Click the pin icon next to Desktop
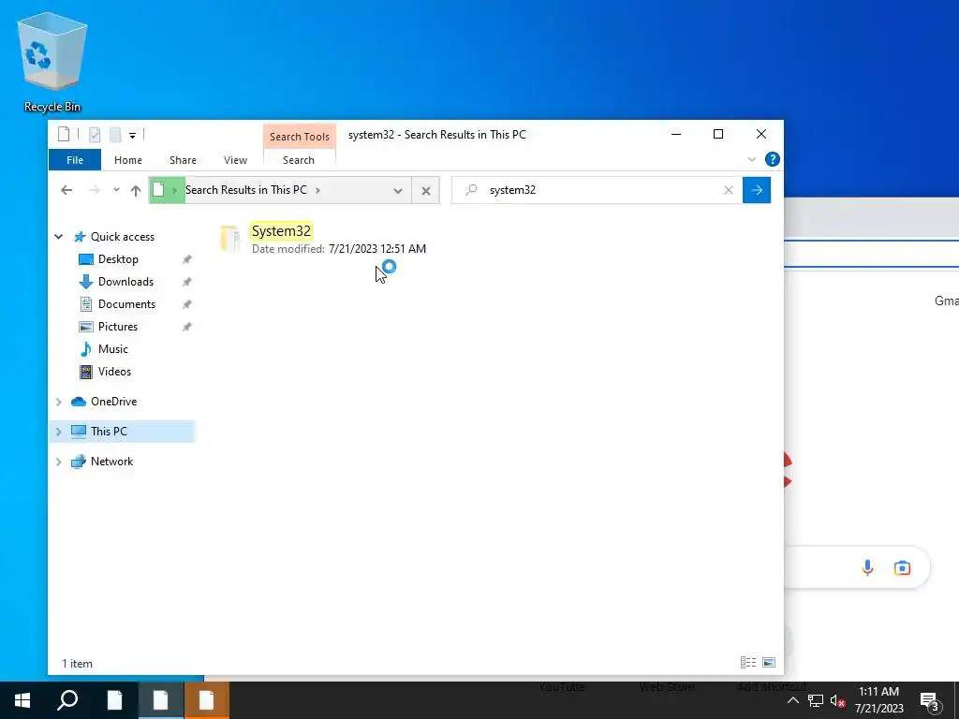The width and height of the screenshot is (959, 719). [187, 259]
